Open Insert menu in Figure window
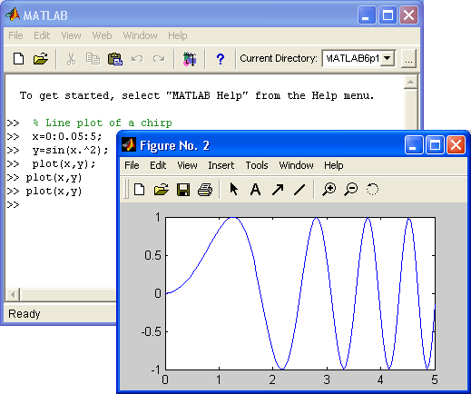The width and height of the screenshot is (471, 394). (221, 165)
